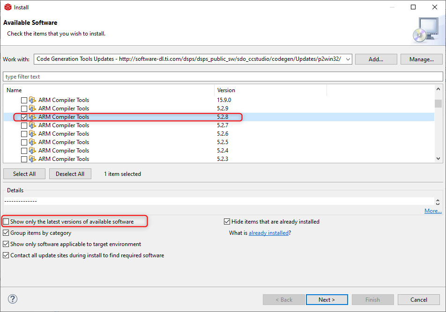The width and height of the screenshot is (446, 312).
Task: Click the ARM Compiler Tools 5.2.7 feature icon
Action: pos(32,125)
